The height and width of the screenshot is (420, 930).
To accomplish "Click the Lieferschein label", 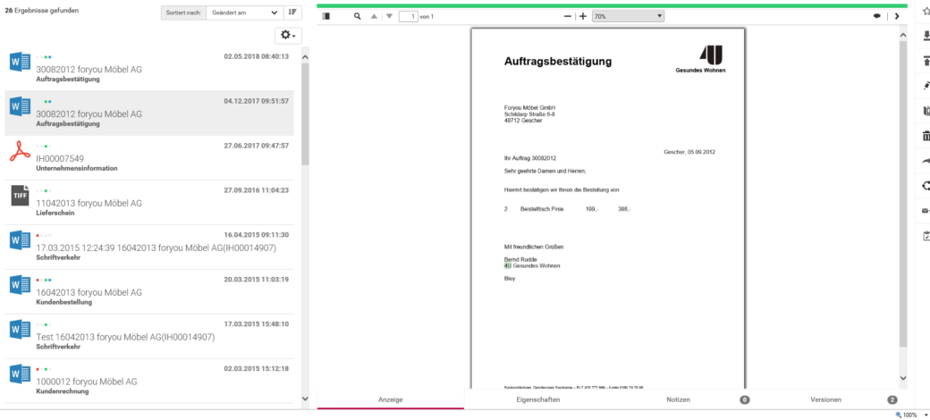I will tap(55, 213).
